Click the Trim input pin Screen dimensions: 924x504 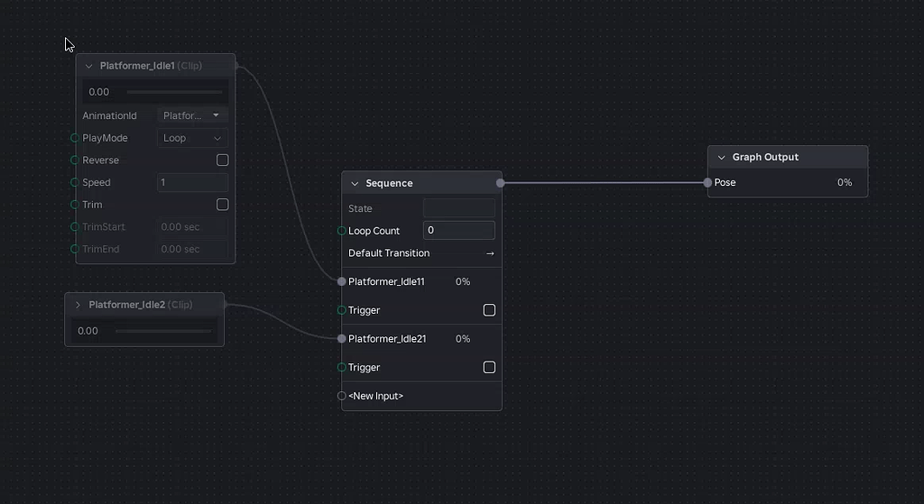[75, 205]
